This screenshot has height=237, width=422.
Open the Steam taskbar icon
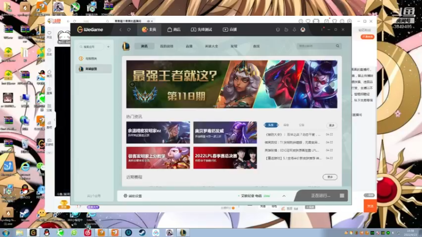(142, 232)
